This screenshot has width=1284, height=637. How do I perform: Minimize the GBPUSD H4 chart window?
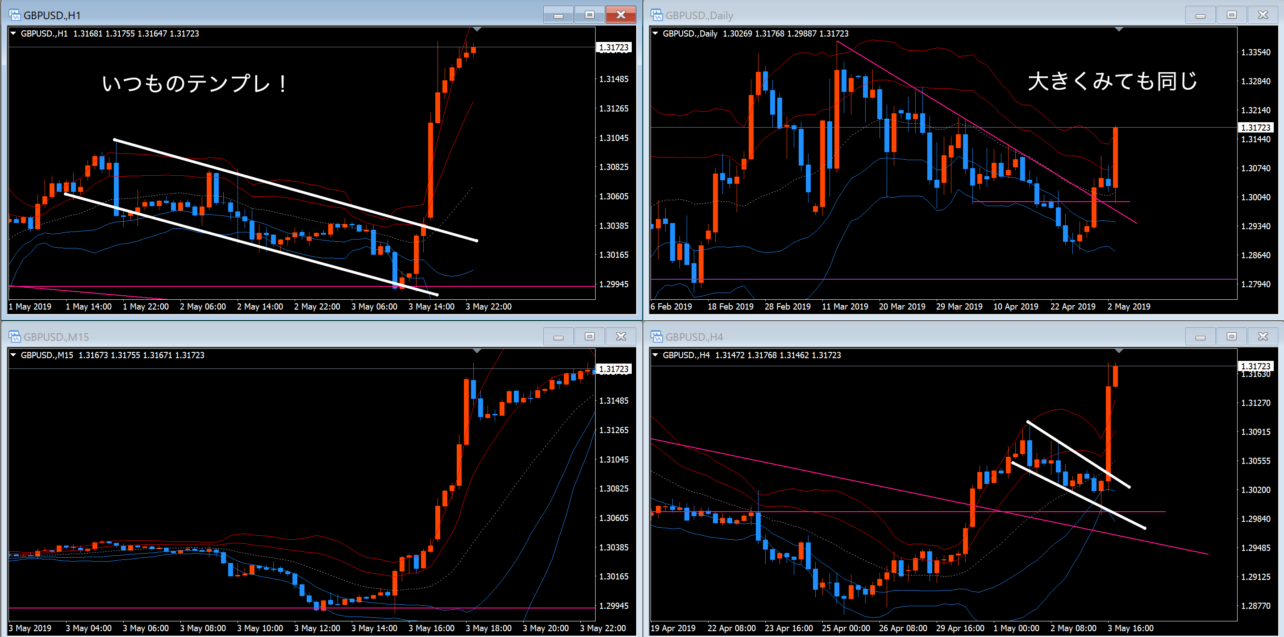point(1200,337)
